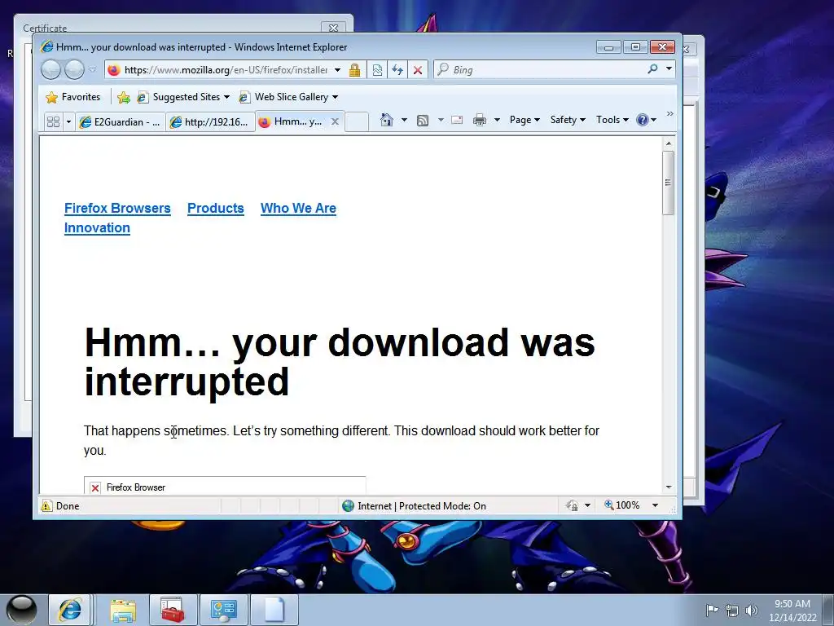Open the Favorites star button
The width and height of the screenshot is (834, 626).
point(72,97)
